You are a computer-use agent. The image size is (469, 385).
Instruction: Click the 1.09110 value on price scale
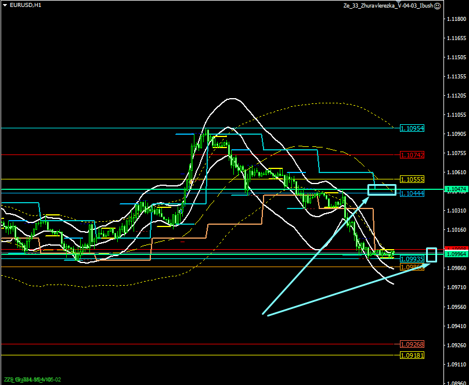click(457, 364)
